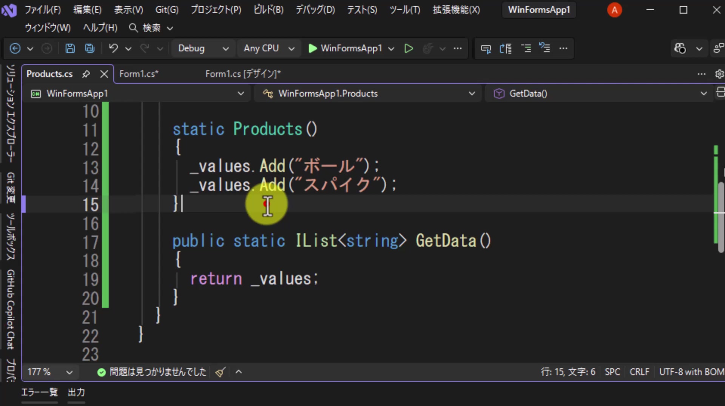Open the ツールボックス side tab
Viewport: 725px width, 406px height.
11,237
